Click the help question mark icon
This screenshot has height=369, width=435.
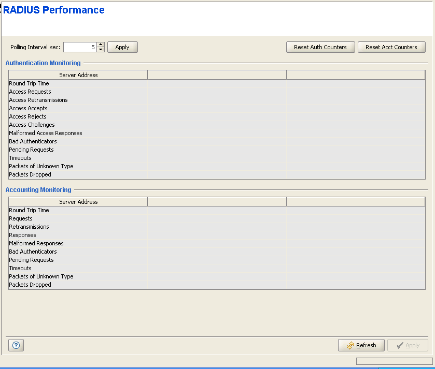[16, 345]
